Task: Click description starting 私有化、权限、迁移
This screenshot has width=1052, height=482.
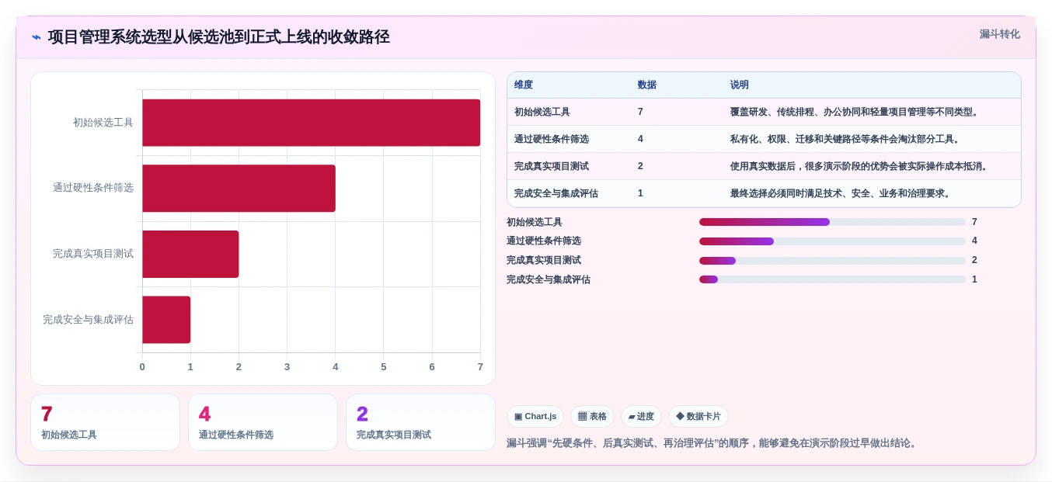Action: click(847, 139)
